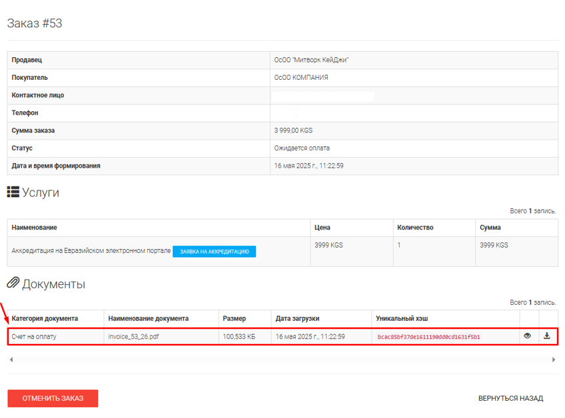
Task: Click the Телефон row label
Action: 25,112
